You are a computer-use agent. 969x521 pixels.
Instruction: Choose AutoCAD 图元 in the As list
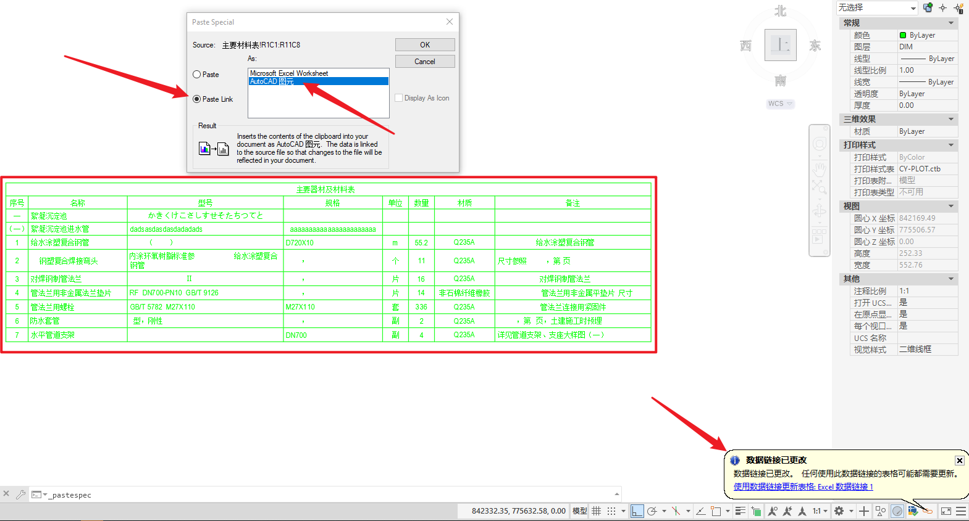click(319, 81)
